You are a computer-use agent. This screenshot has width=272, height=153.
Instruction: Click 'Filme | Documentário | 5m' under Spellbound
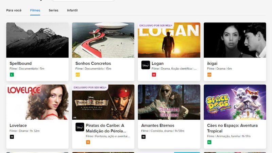(x=27, y=69)
